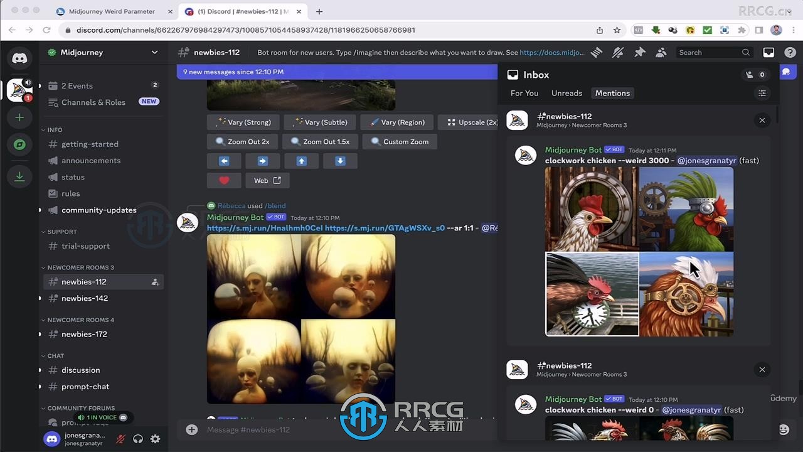
Task: Open the docs.midjourney link in channel topic
Action: 551,53
